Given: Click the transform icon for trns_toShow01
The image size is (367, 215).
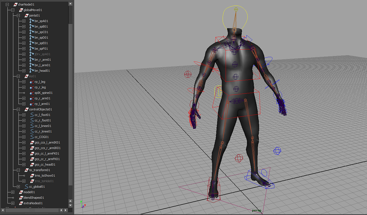Looking at the screenshot, I should [32, 176].
